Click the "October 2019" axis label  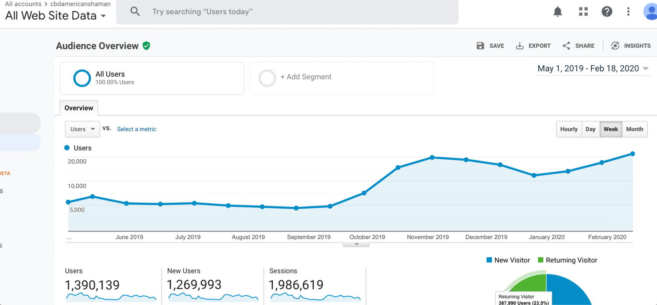(x=367, y=237)
